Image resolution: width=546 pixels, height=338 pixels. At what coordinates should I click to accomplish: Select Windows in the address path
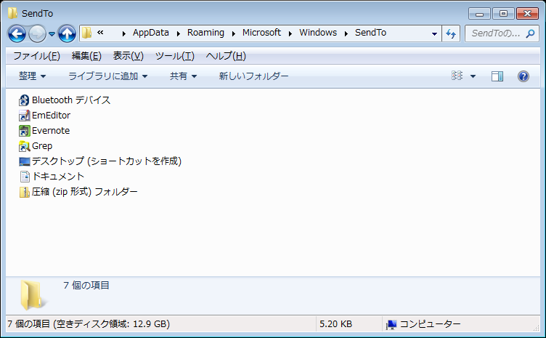point(318,33)
